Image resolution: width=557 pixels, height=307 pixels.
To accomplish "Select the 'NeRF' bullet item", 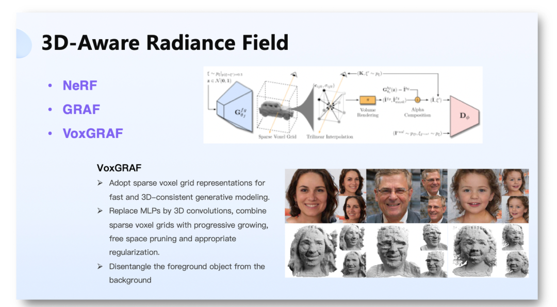I will (80, 86).
